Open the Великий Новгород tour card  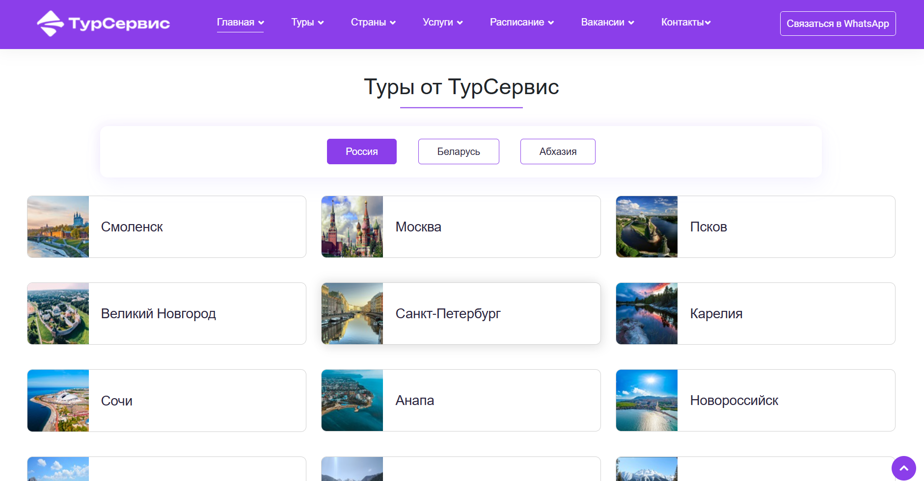click(x=166, y=314)
